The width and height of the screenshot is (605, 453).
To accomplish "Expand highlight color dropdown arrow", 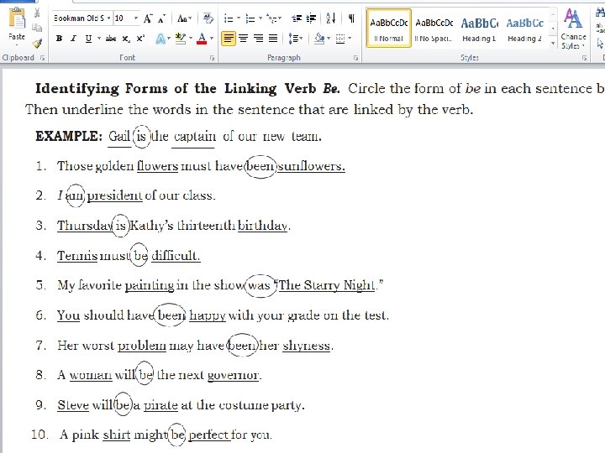I will 191,38.
